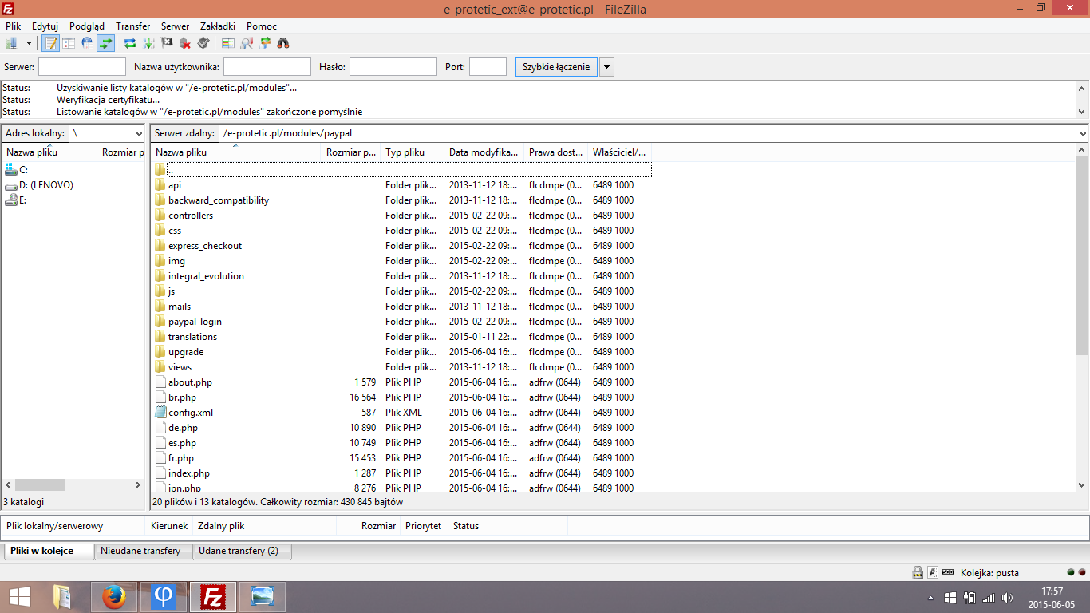Viewport: 1090px width, 613px height.
Task: Disconnect from the current server
Action: point(185,43)
